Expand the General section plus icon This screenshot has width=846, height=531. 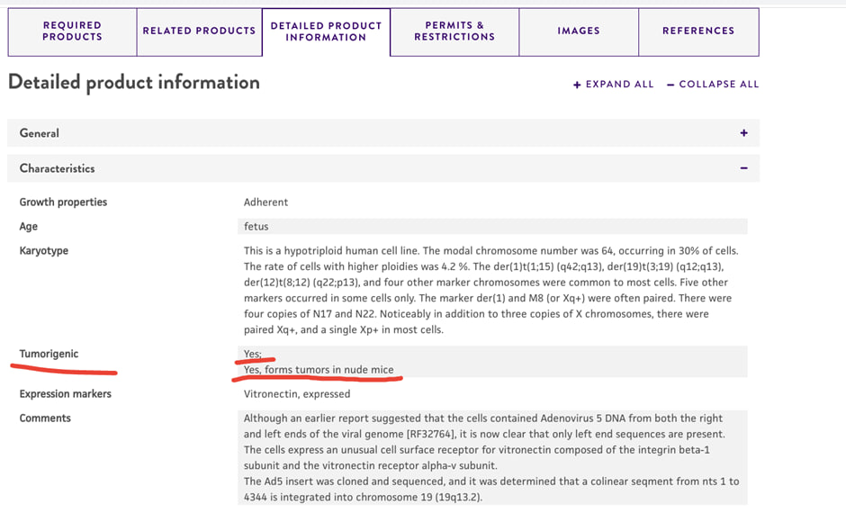coord(743,133)
